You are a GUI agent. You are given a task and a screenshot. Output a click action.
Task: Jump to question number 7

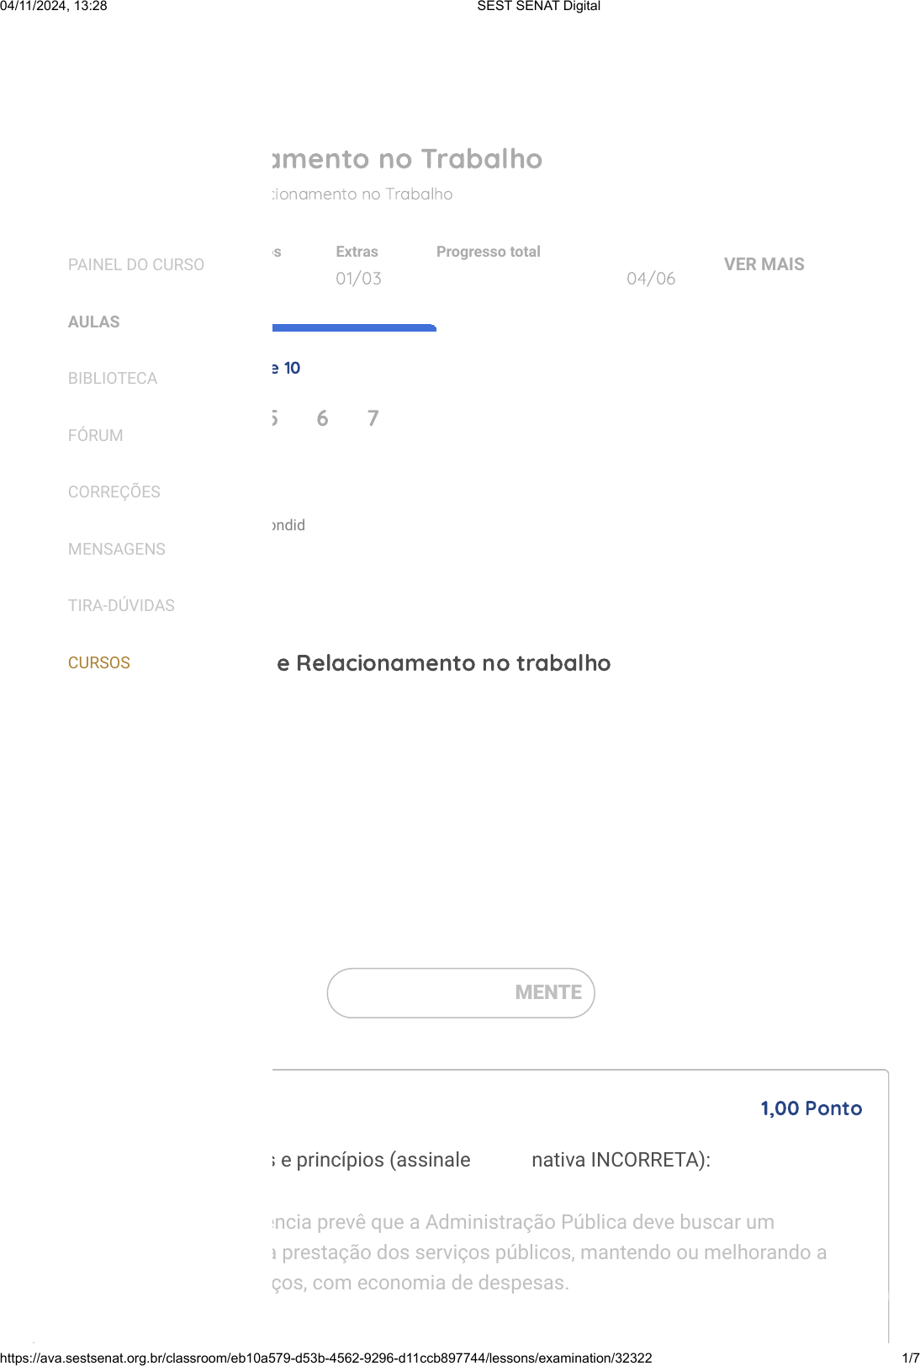[373, 418]
